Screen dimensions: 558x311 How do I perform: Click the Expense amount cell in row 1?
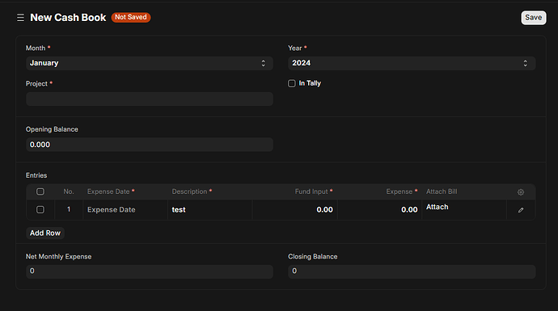pos(380,210)
